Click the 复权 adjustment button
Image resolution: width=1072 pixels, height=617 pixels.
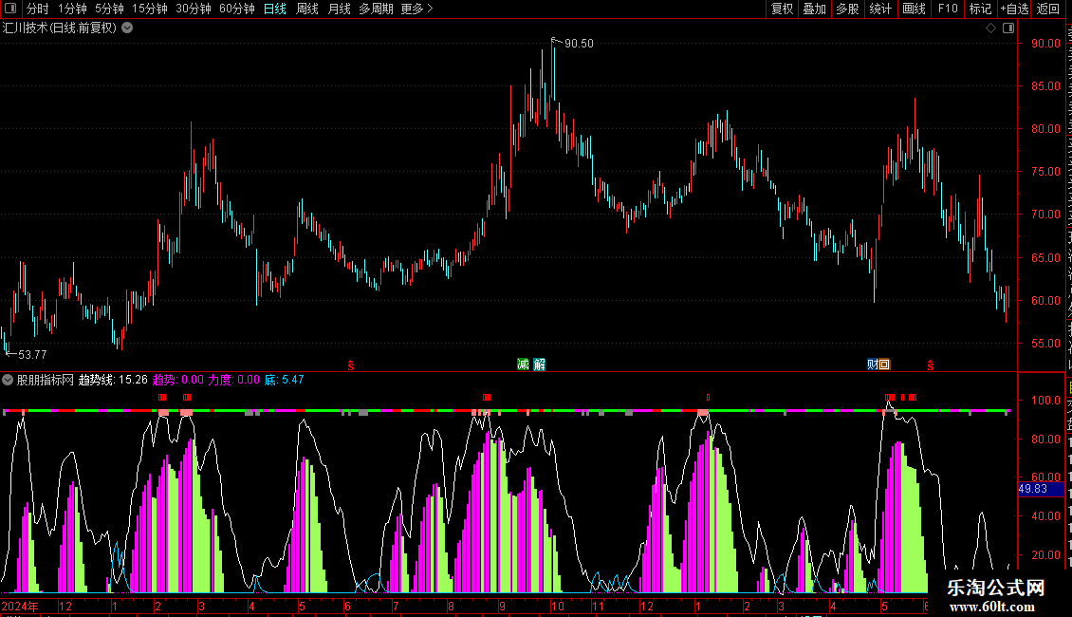click(x=782, y=9)
